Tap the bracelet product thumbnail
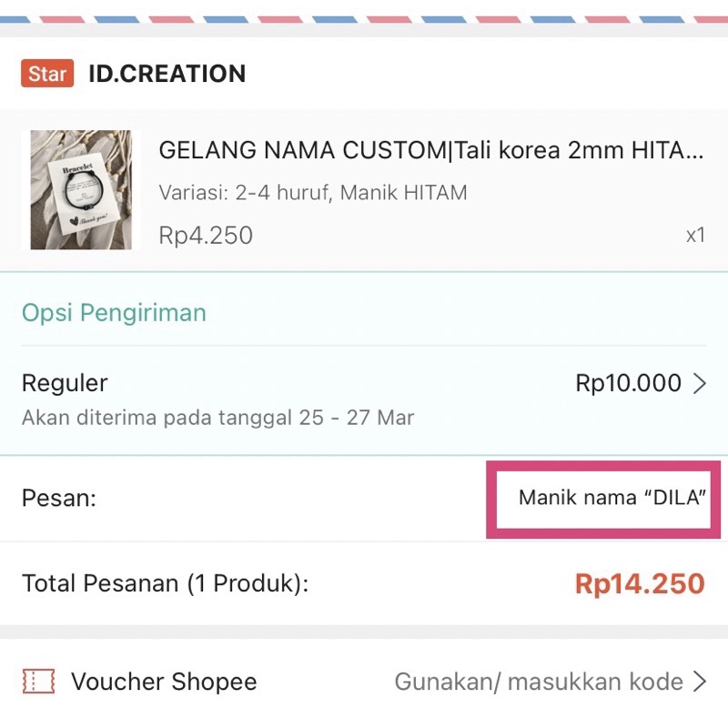Screen dimensions: 728x728 pyautogui.click(x=81, y=190)
